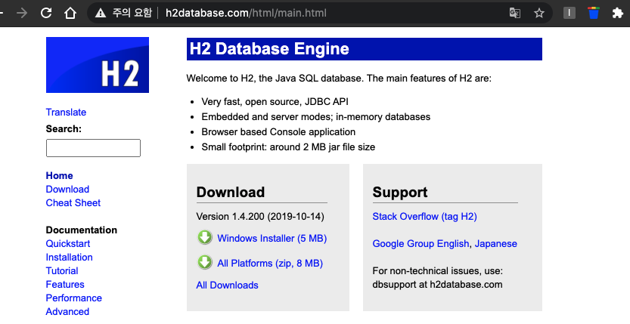
Task: Download All Platforms (zip, 8 MB)
Action: point(270,264)
